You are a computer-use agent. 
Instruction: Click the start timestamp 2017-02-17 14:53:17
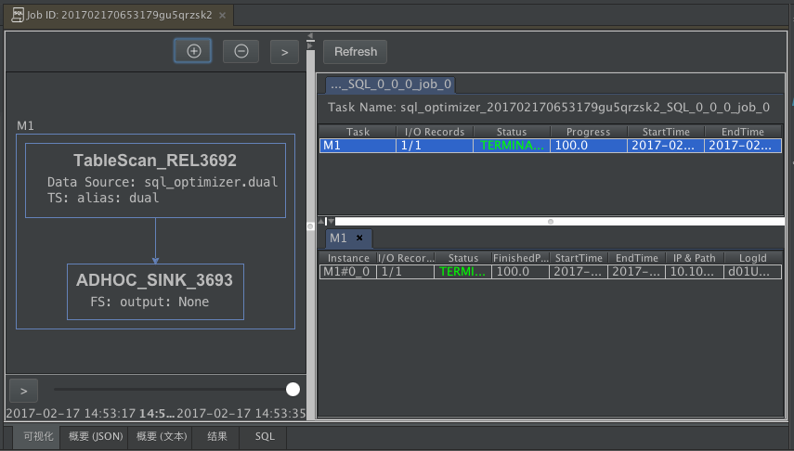tap(71, 414)
